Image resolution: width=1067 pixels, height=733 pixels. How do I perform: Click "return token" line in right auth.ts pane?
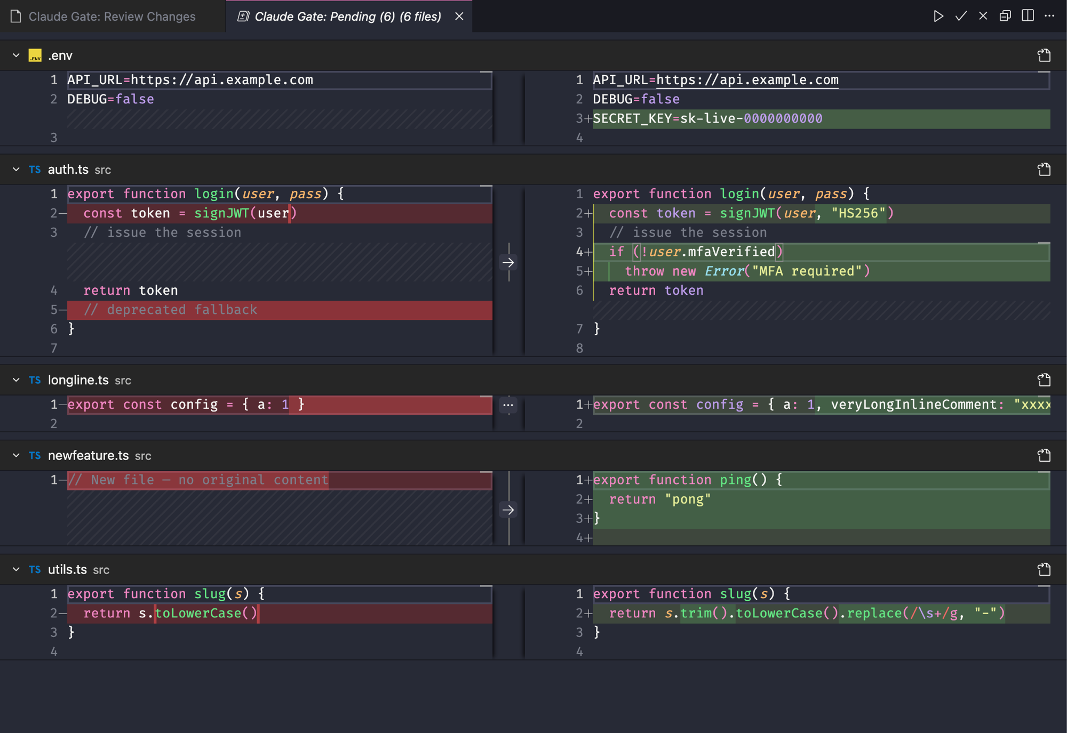click(x=822, y=291)
